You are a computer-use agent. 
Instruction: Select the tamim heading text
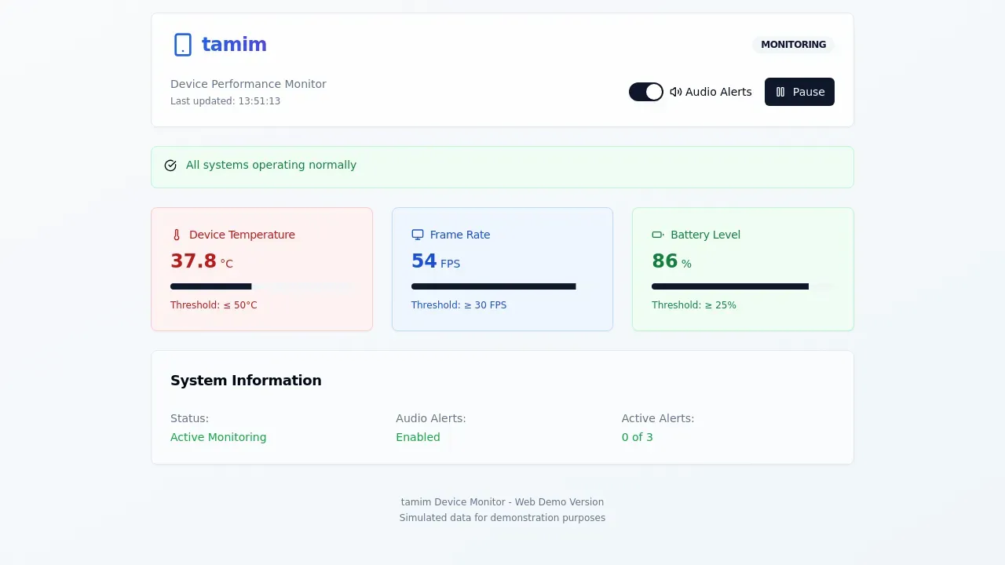click(233, 44)
